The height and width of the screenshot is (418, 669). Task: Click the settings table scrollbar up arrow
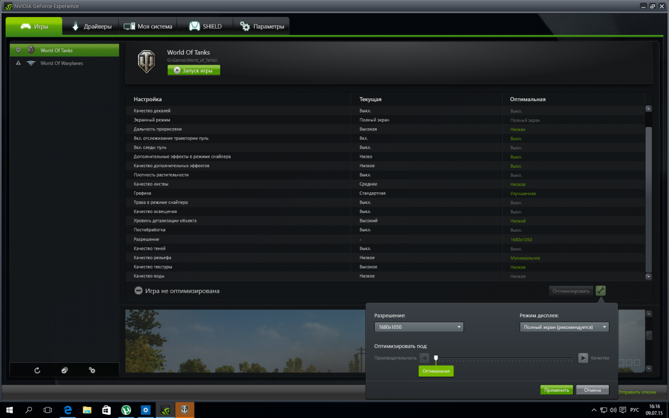[648, 109]
